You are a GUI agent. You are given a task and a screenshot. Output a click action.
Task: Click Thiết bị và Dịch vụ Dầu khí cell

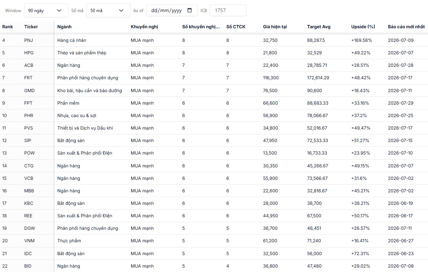click(x=85, y=128)
